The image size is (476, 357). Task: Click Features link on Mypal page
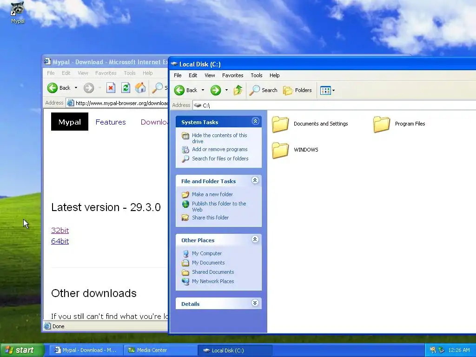(111, 122)
